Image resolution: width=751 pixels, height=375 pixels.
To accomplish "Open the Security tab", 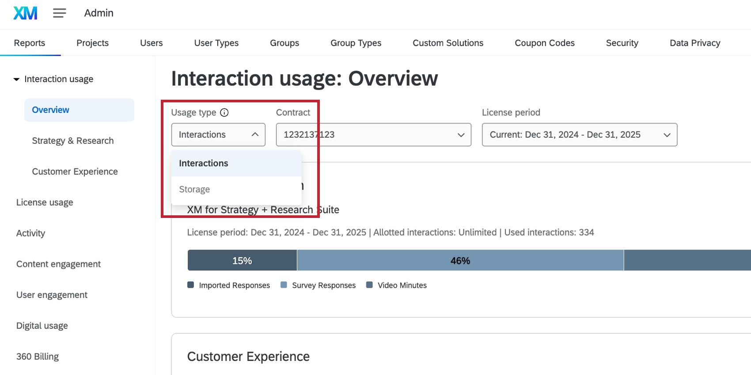I will tap(622, 43).
